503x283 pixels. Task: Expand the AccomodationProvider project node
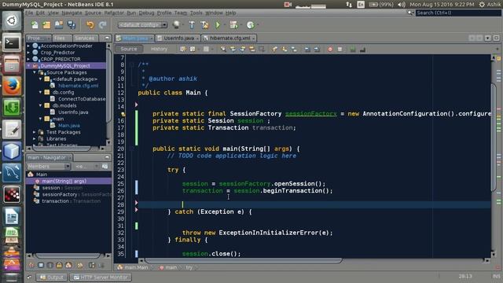coord(28,46)
